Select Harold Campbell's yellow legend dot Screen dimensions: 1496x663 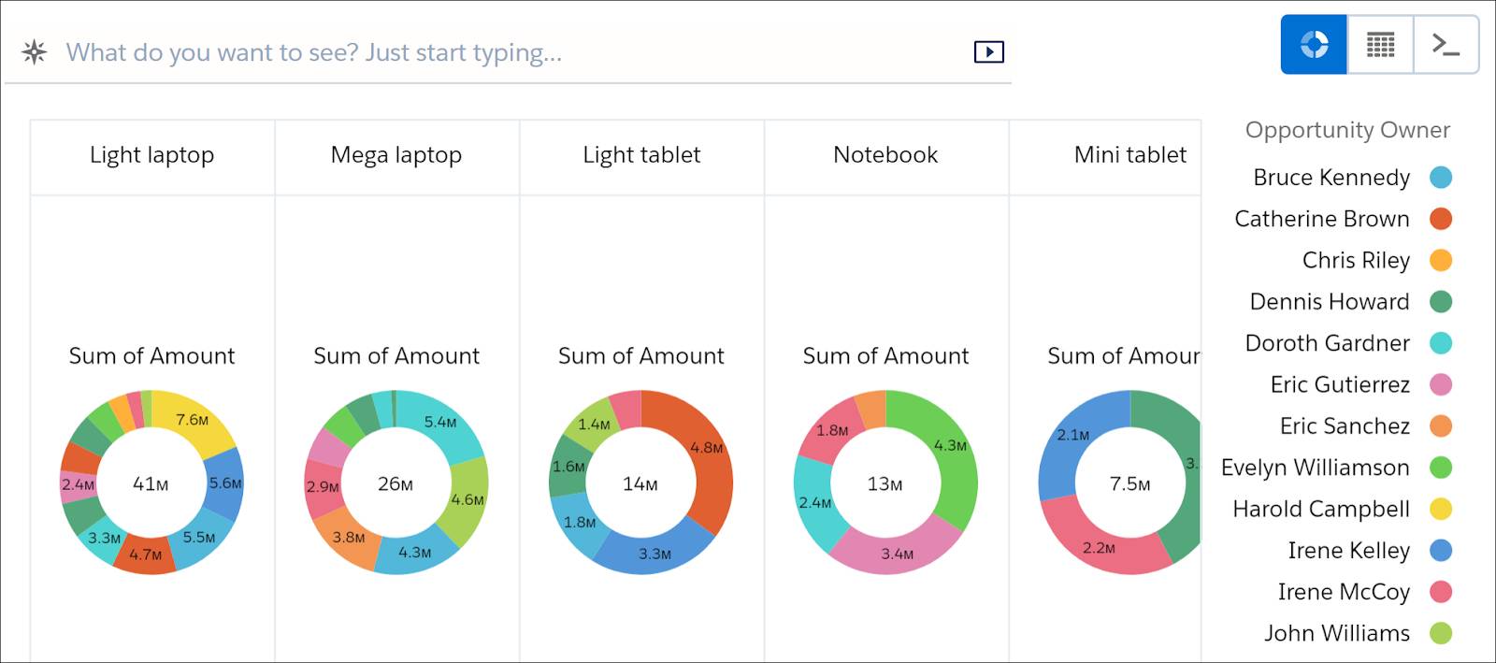(1441, 509)
